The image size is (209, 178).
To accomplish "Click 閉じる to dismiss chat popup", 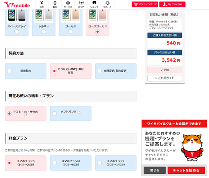I will pos(154,170).
